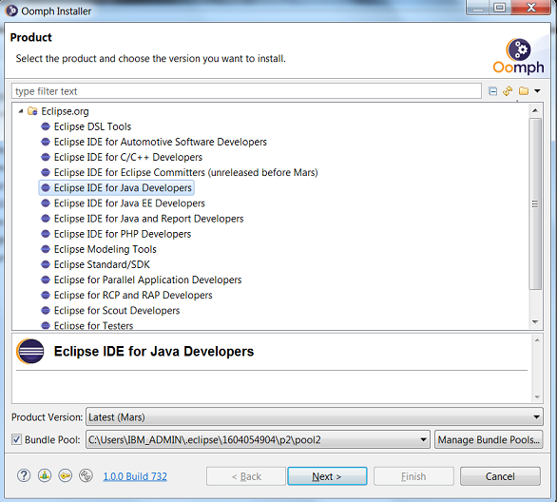Select Eclipse IDE for Eclipse Committers
557x502 pixels.
pos(185,172)
